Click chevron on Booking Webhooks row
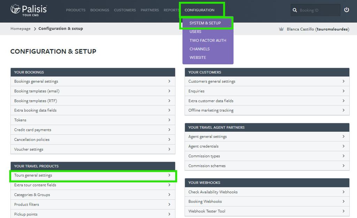 (x=343, y=201)
